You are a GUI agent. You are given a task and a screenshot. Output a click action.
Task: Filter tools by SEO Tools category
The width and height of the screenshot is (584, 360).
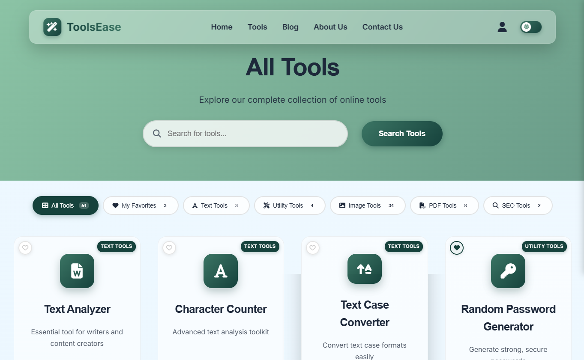pos(518,205)
